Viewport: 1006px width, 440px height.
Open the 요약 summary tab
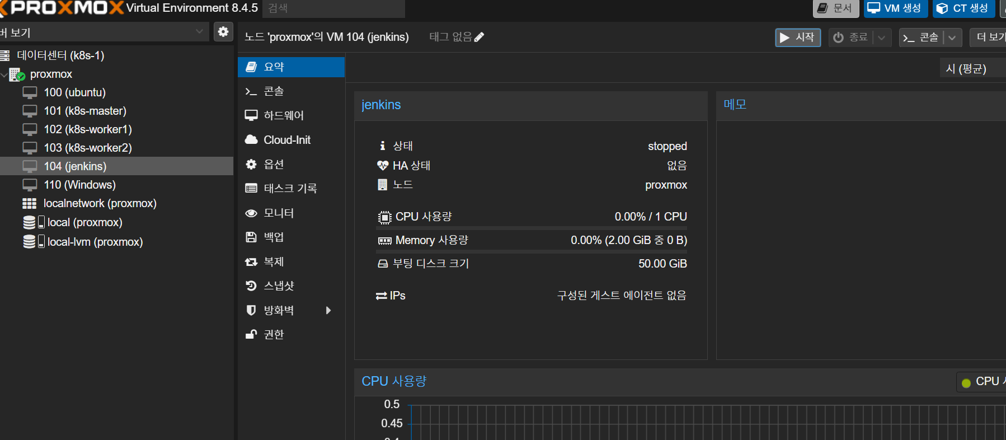pyautogui.click(x=291, y=67)
